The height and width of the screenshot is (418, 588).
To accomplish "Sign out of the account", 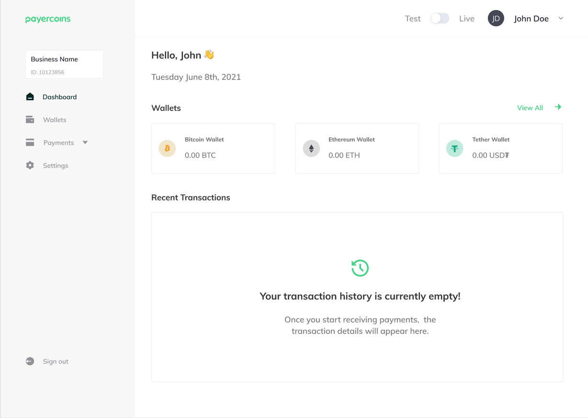I will tap(55, 361).
